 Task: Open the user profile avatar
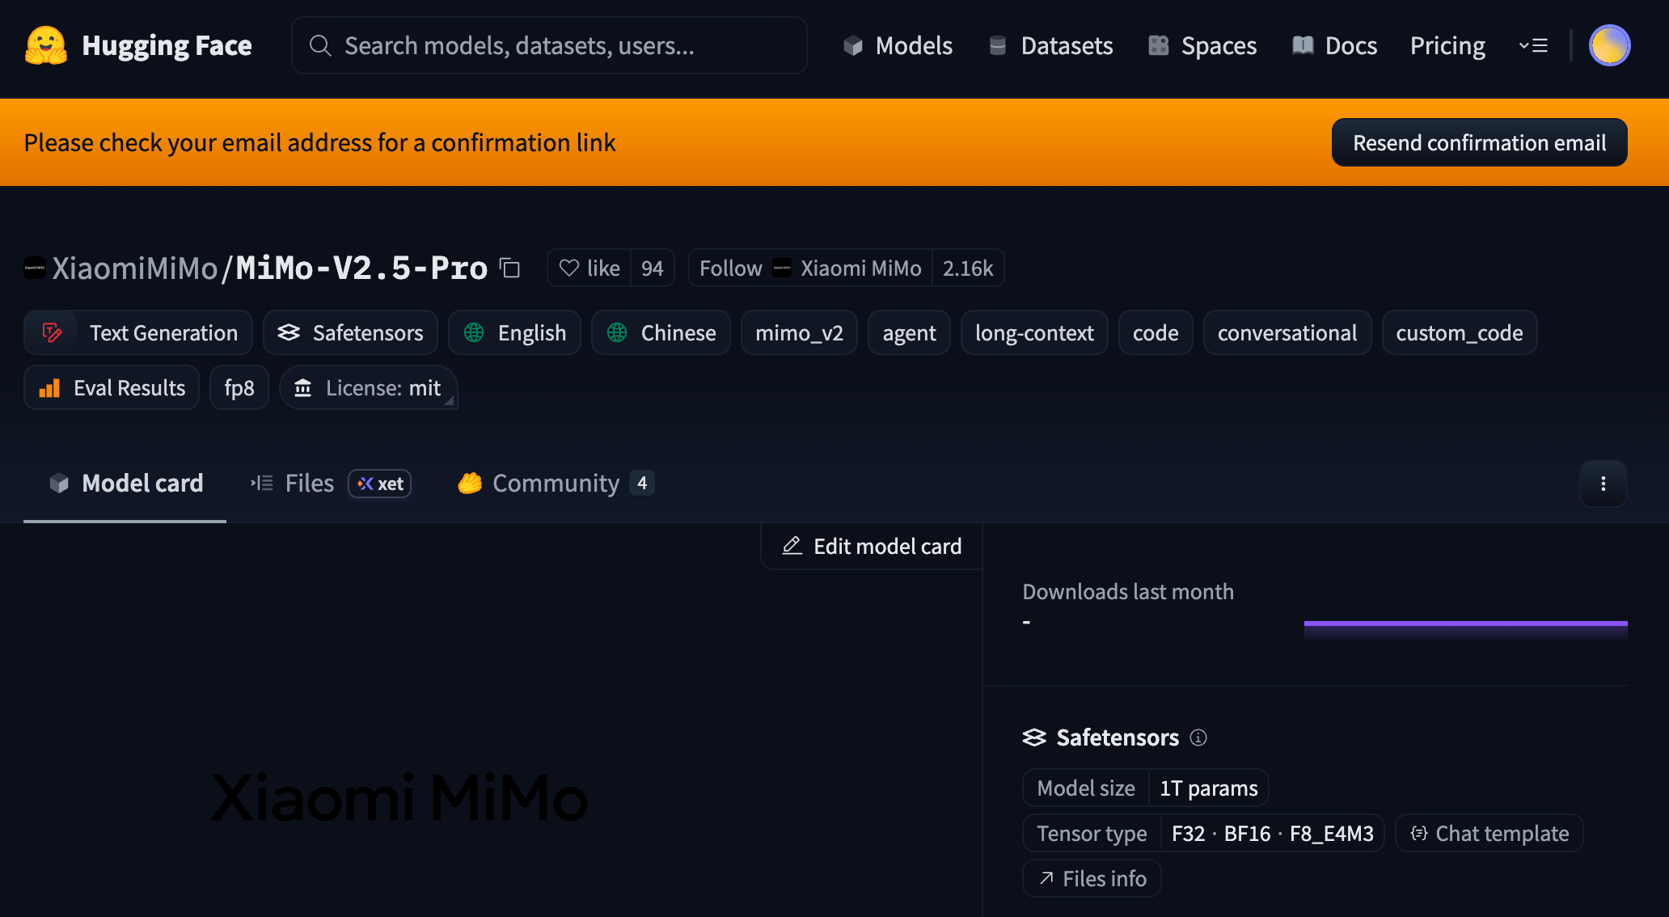(1609, 45)
